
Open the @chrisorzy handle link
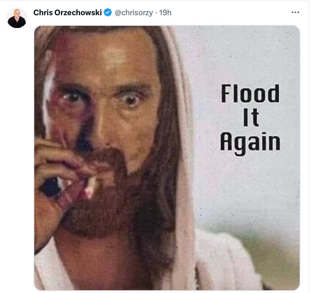click(x=134, y=13)
